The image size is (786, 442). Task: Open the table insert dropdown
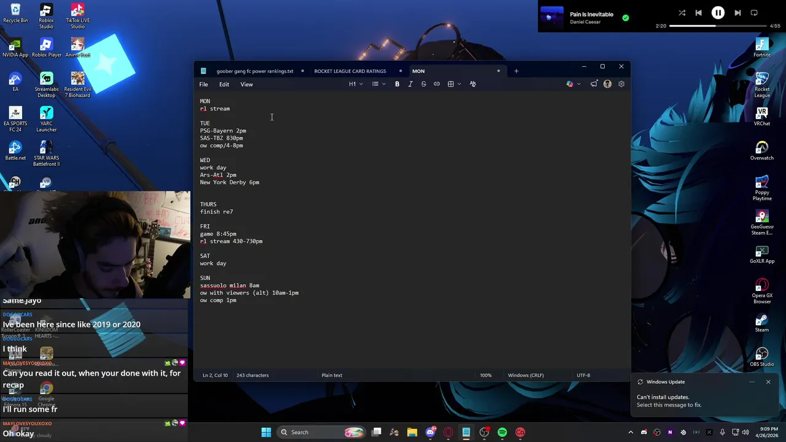click(454, 84)
